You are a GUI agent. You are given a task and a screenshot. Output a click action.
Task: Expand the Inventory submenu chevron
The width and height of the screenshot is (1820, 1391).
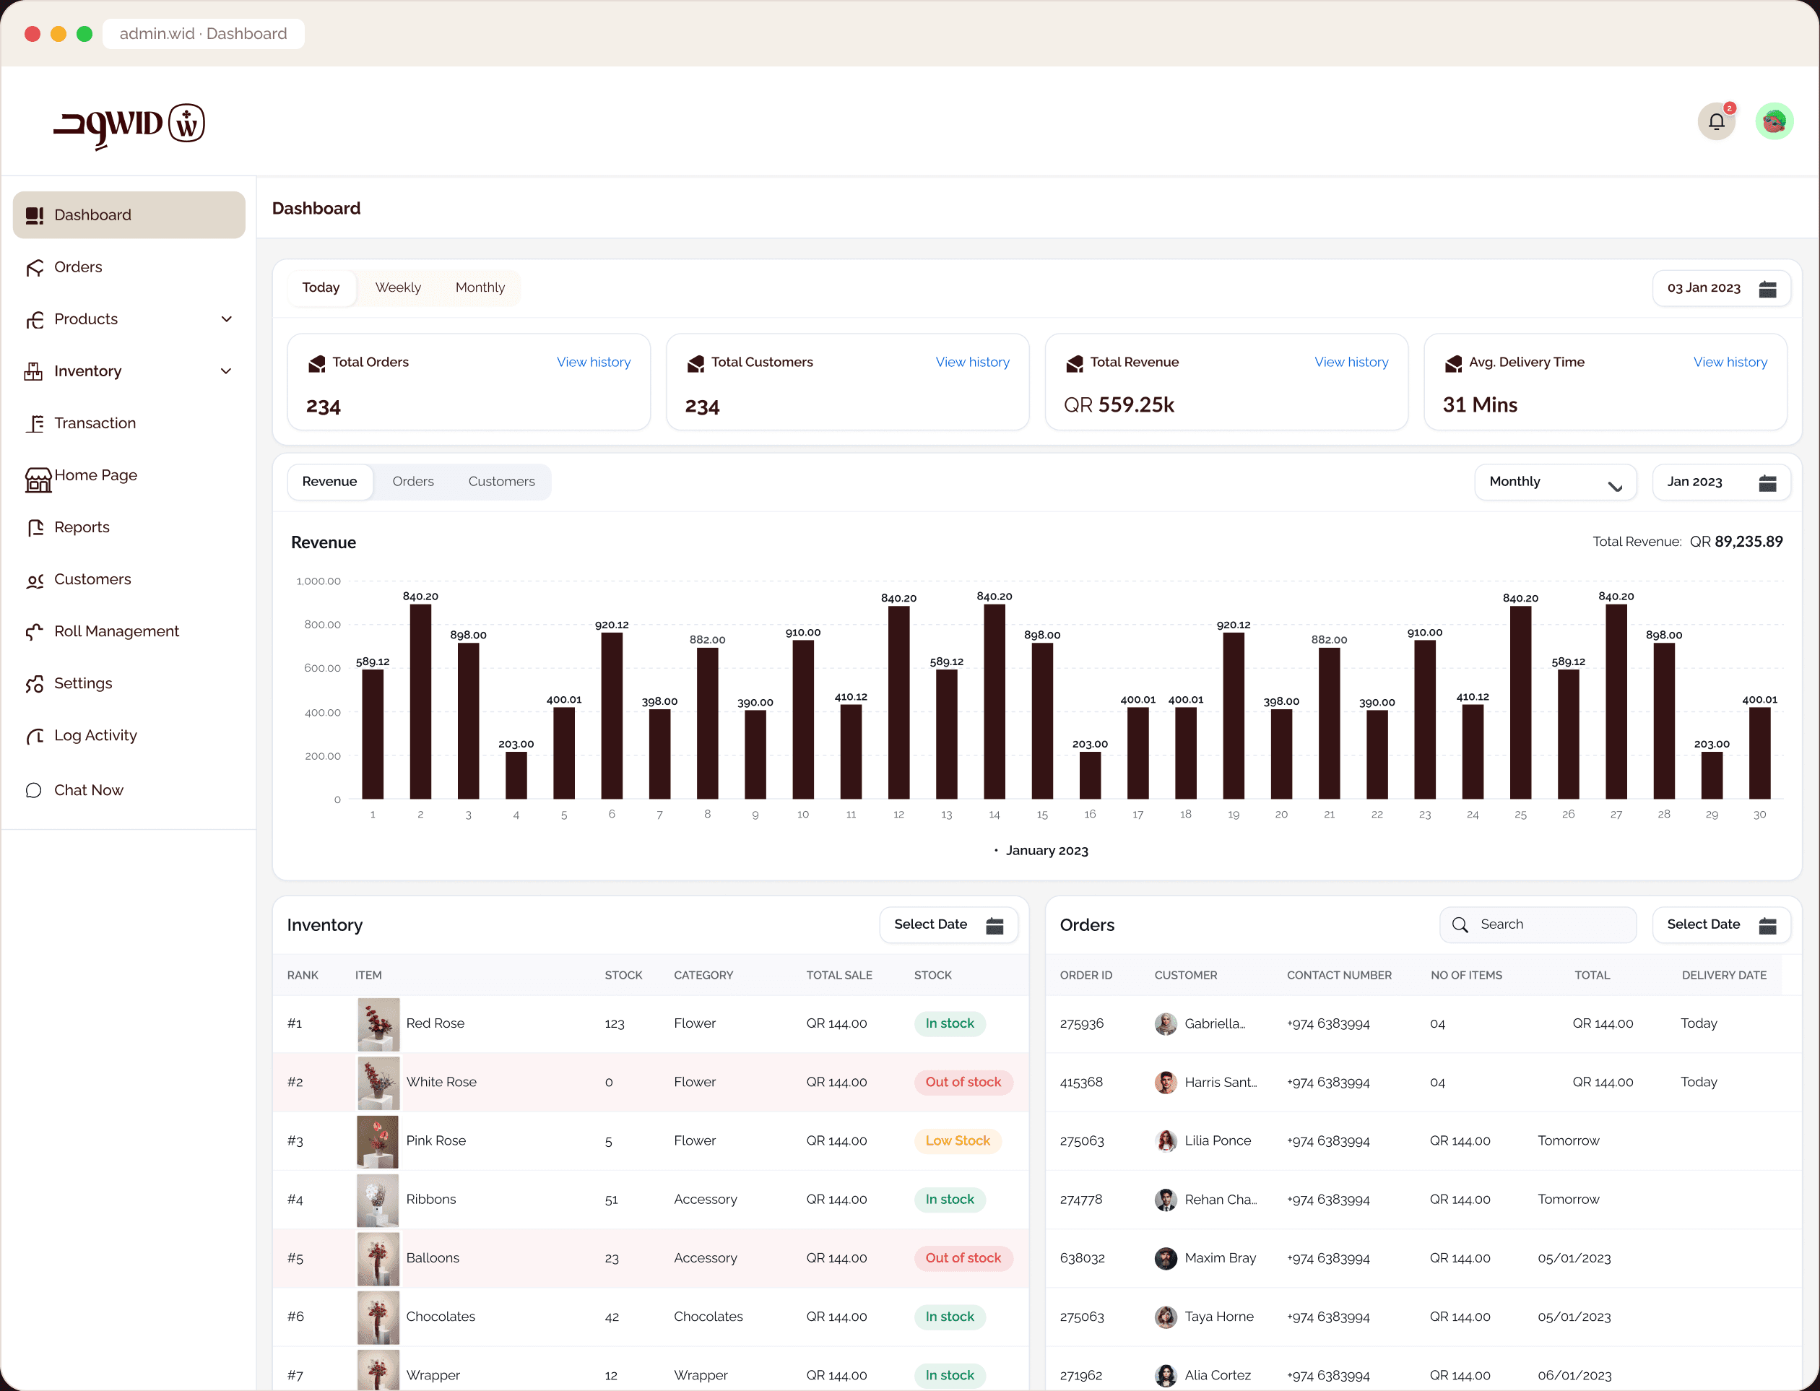[x=226, y=372]
